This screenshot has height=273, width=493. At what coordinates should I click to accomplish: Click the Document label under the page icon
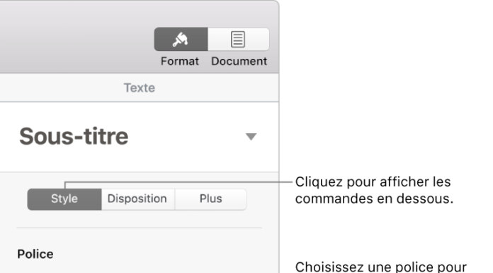tap(239, 61)
